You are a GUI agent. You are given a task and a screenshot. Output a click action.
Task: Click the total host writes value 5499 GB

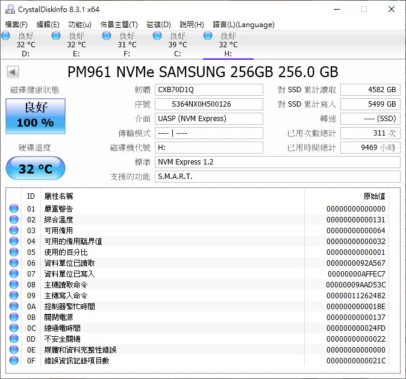coord(370,104)
